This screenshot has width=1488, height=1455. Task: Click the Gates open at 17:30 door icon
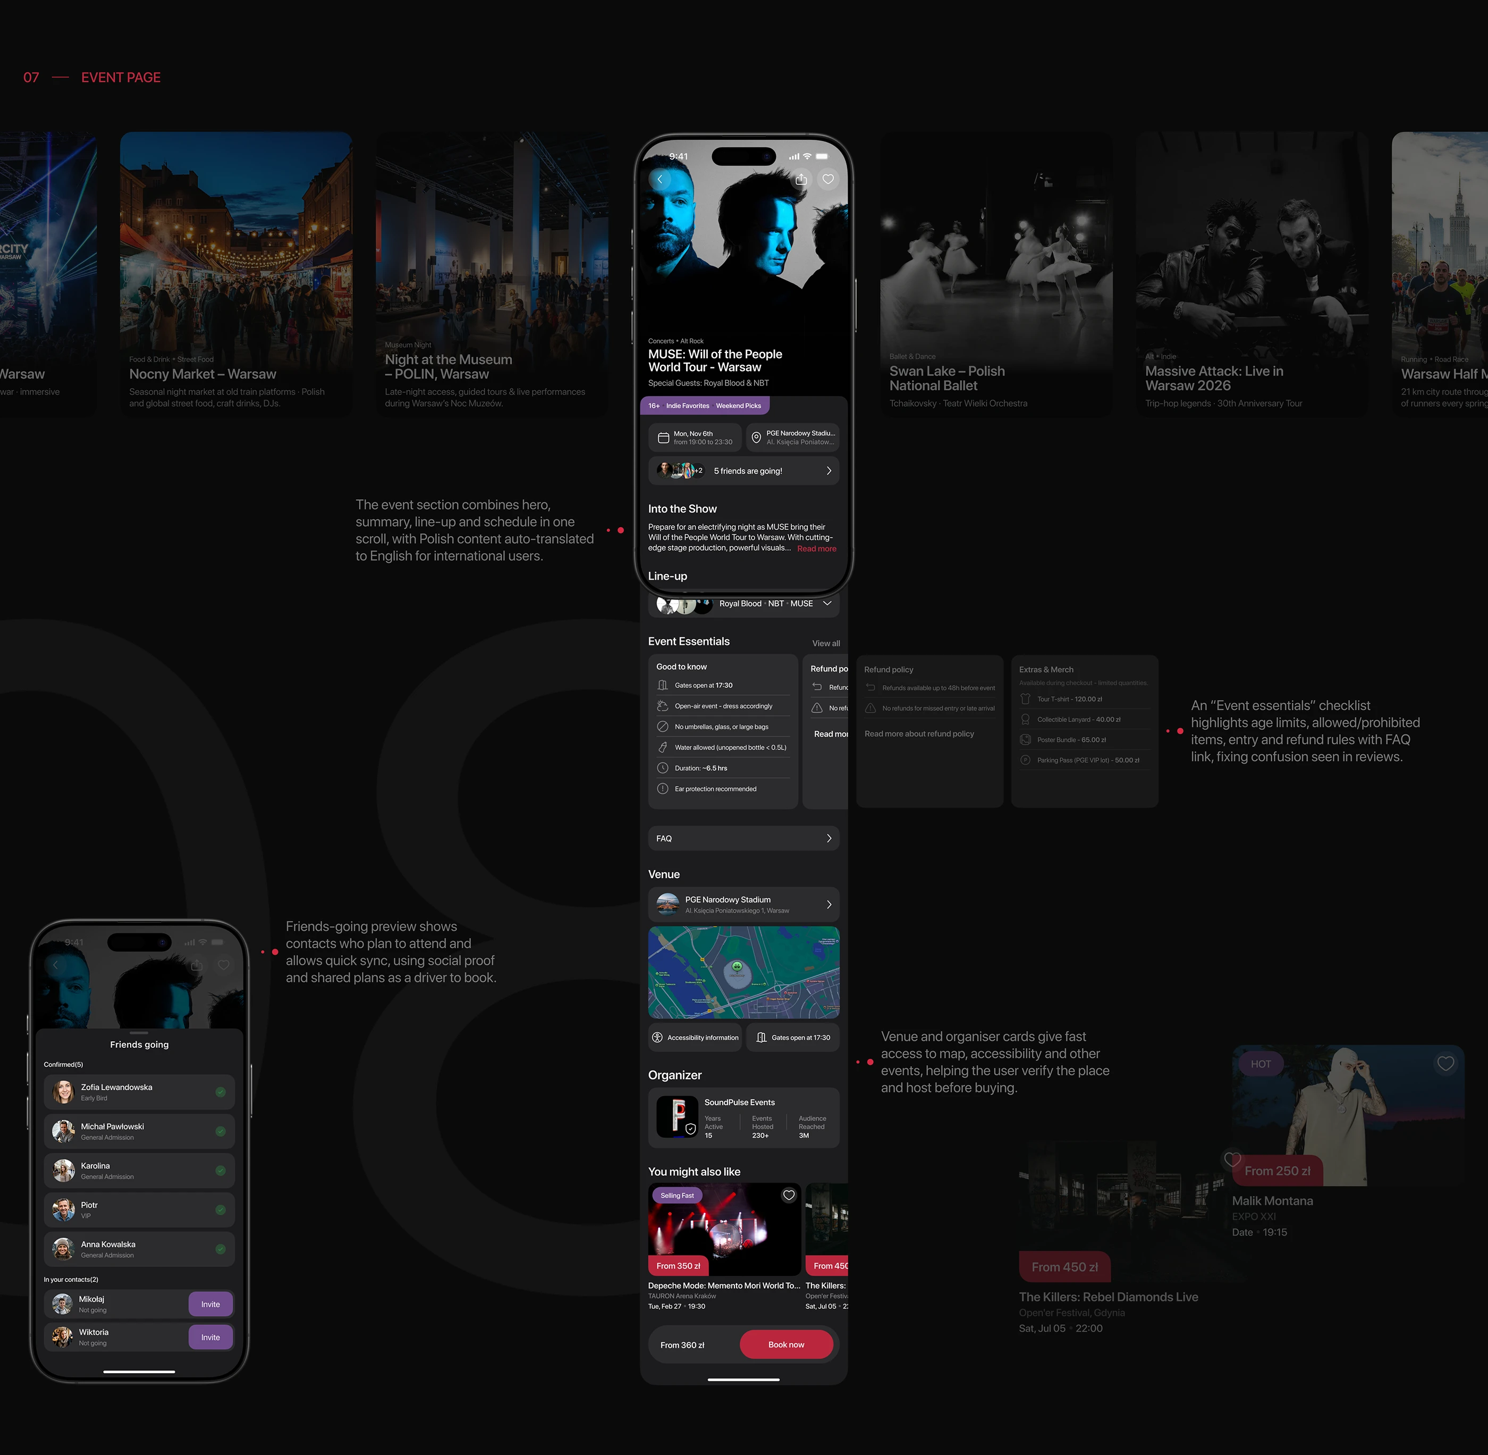pos(761,1038)
